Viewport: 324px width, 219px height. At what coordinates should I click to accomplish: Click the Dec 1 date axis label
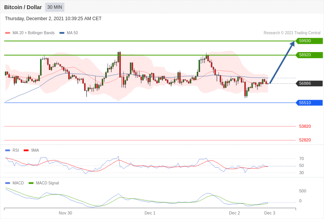150,213
